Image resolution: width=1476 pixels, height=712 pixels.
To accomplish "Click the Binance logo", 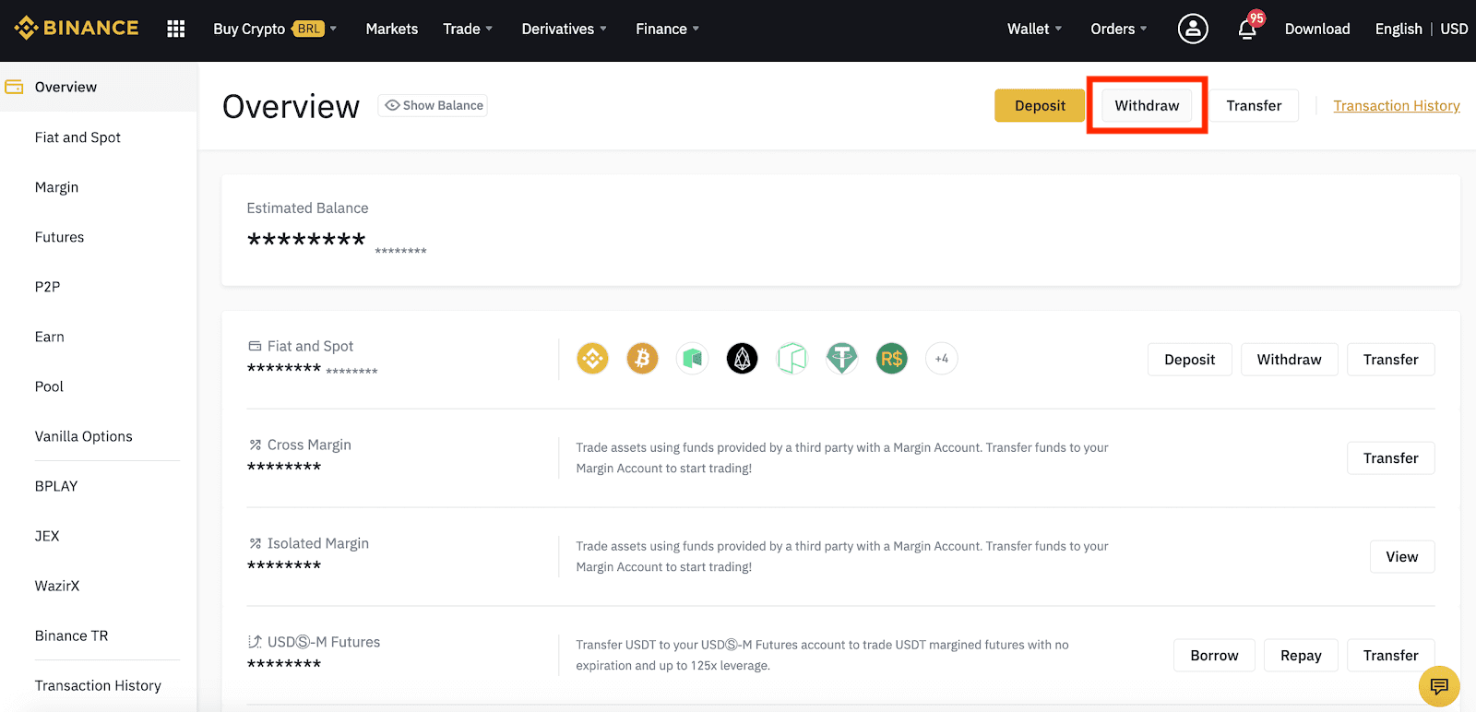I will (x=77, y=29).
